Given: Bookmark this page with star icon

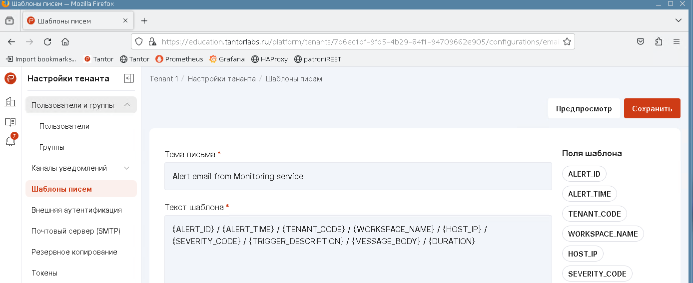Looking at the screenshot, I should 567,41.
